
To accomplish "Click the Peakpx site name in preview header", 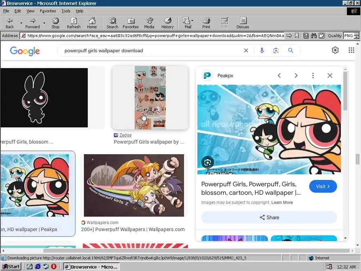I will 225,76.
